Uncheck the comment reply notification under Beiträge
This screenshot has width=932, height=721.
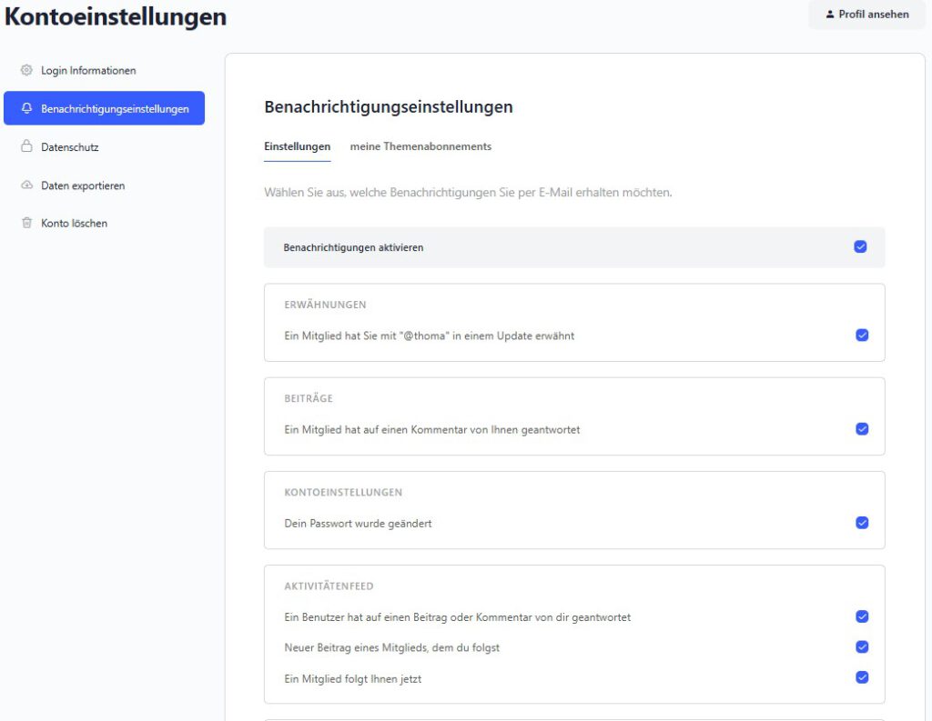click(862, 428)
